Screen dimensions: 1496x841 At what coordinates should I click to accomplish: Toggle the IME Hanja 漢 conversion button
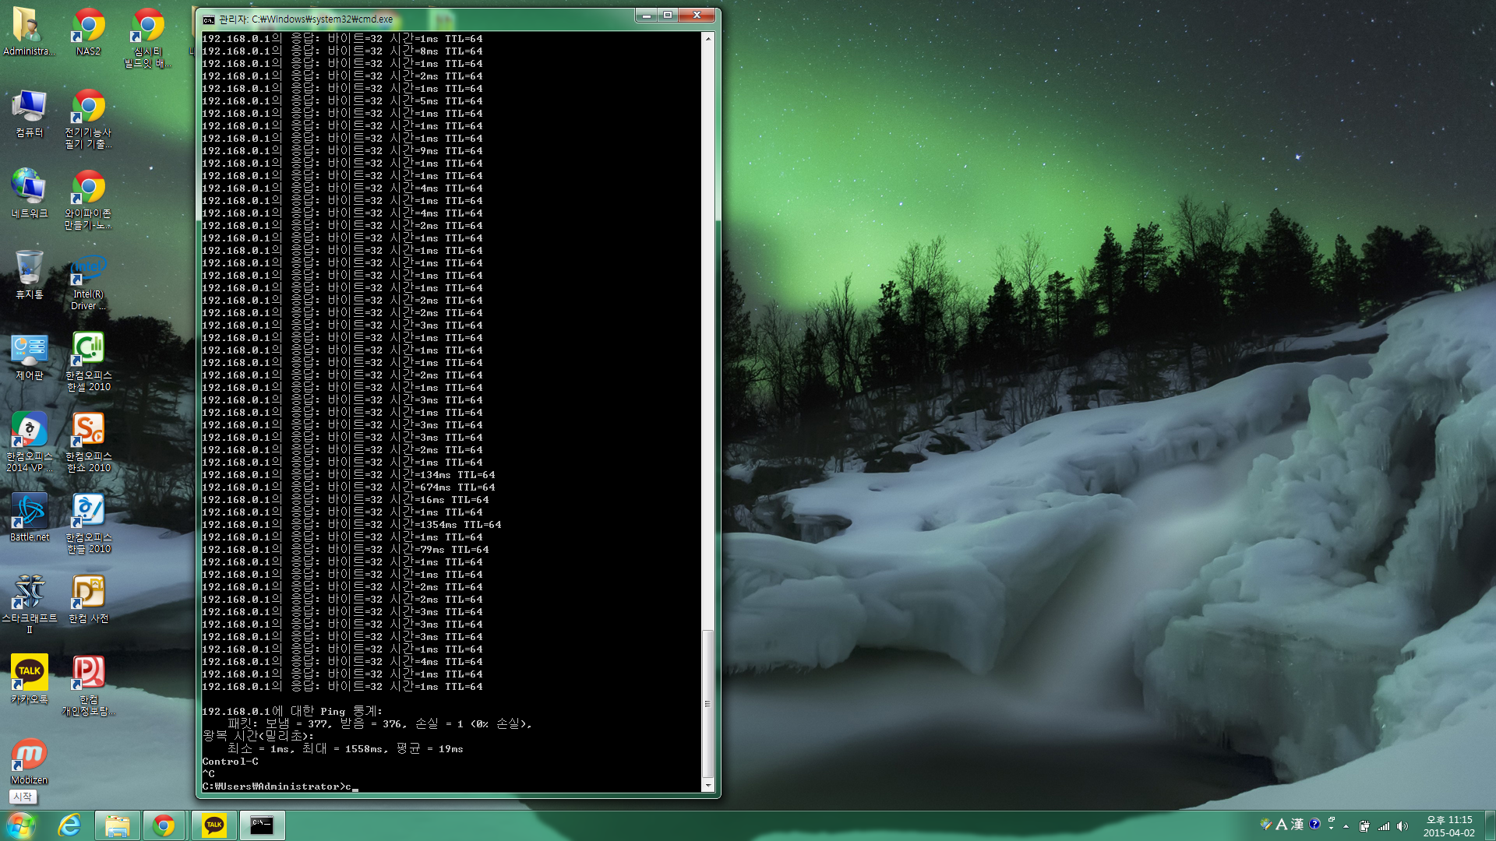(x=1297, y=825)
